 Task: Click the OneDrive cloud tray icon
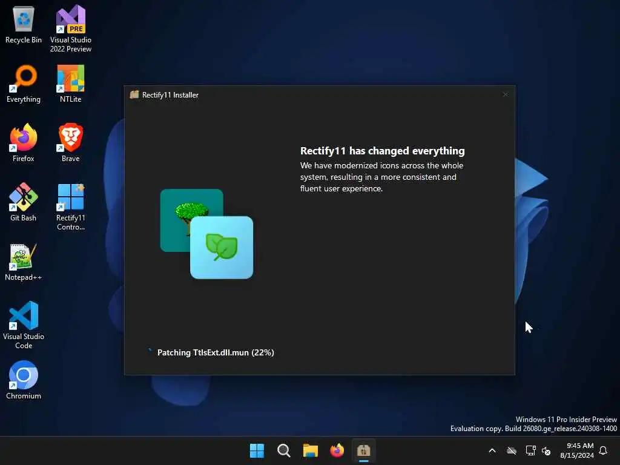coord(512,450)
